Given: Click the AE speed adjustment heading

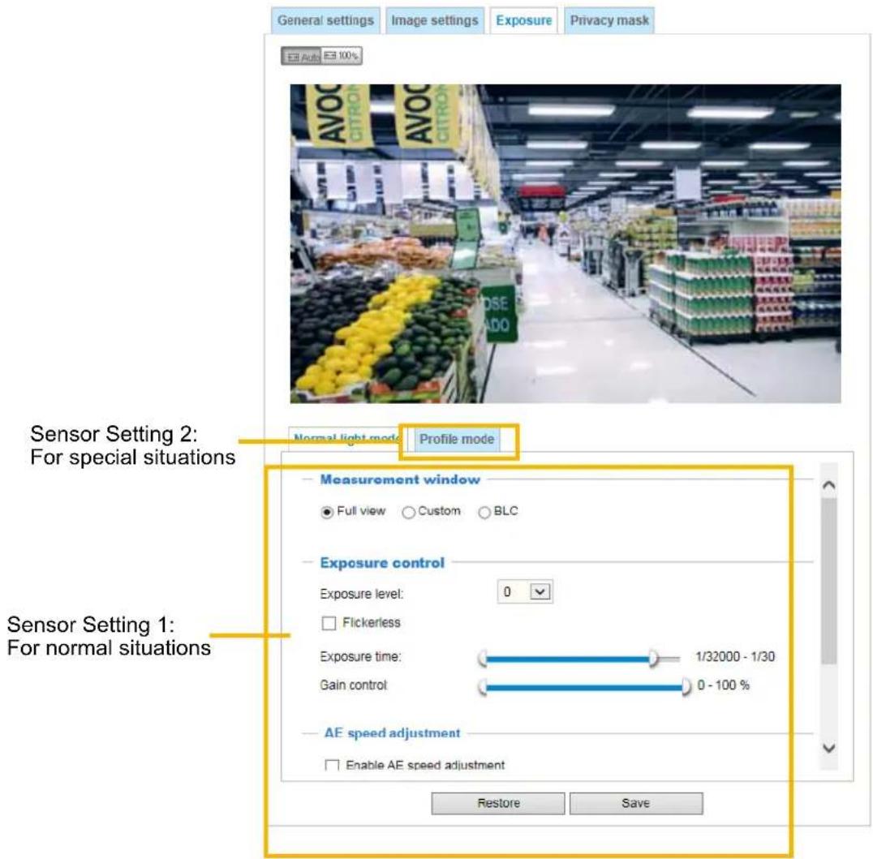Looking at the screenshot, I should click(393, 733).
